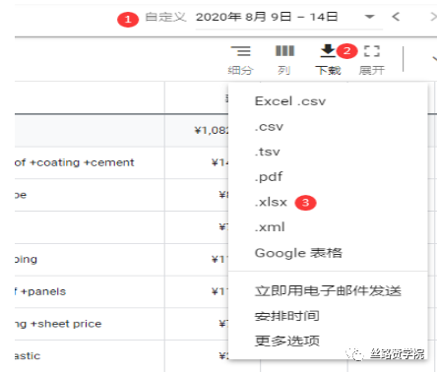Screen dimensions: 437x373
Task: Open the 列 columns icon
Action: tap(284, 51)
